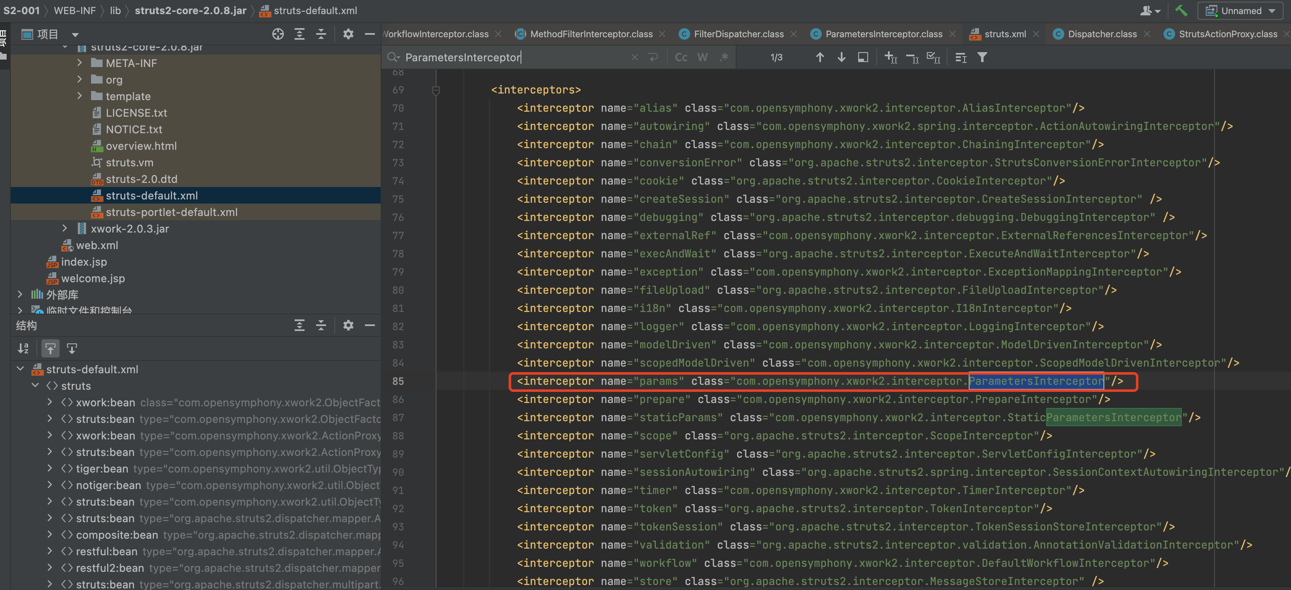Add selection for next occurrence icon

pyautogui.click(x=890, y=57)
